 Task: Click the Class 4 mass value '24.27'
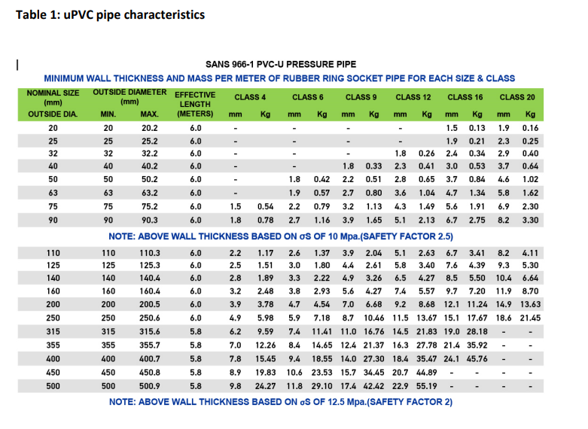pos(266,386)
